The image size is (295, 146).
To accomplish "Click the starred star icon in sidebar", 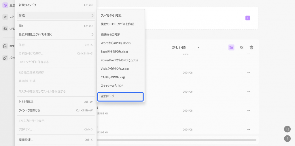I will click(5, 17).
